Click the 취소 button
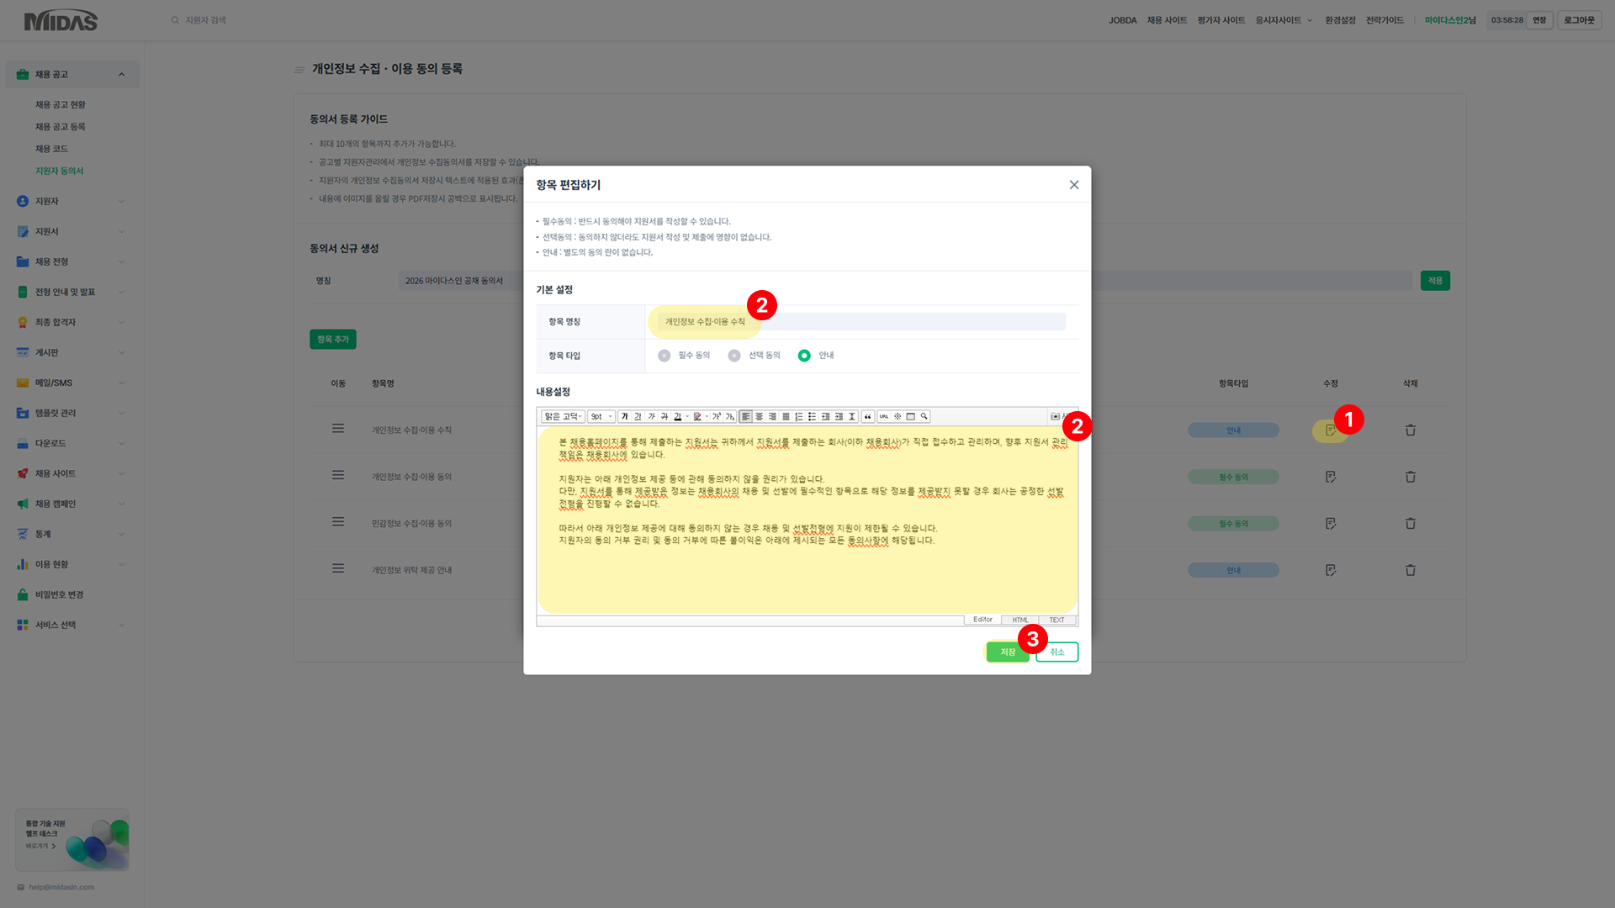The image size is (1615, 908). (x=1056, y=652)
